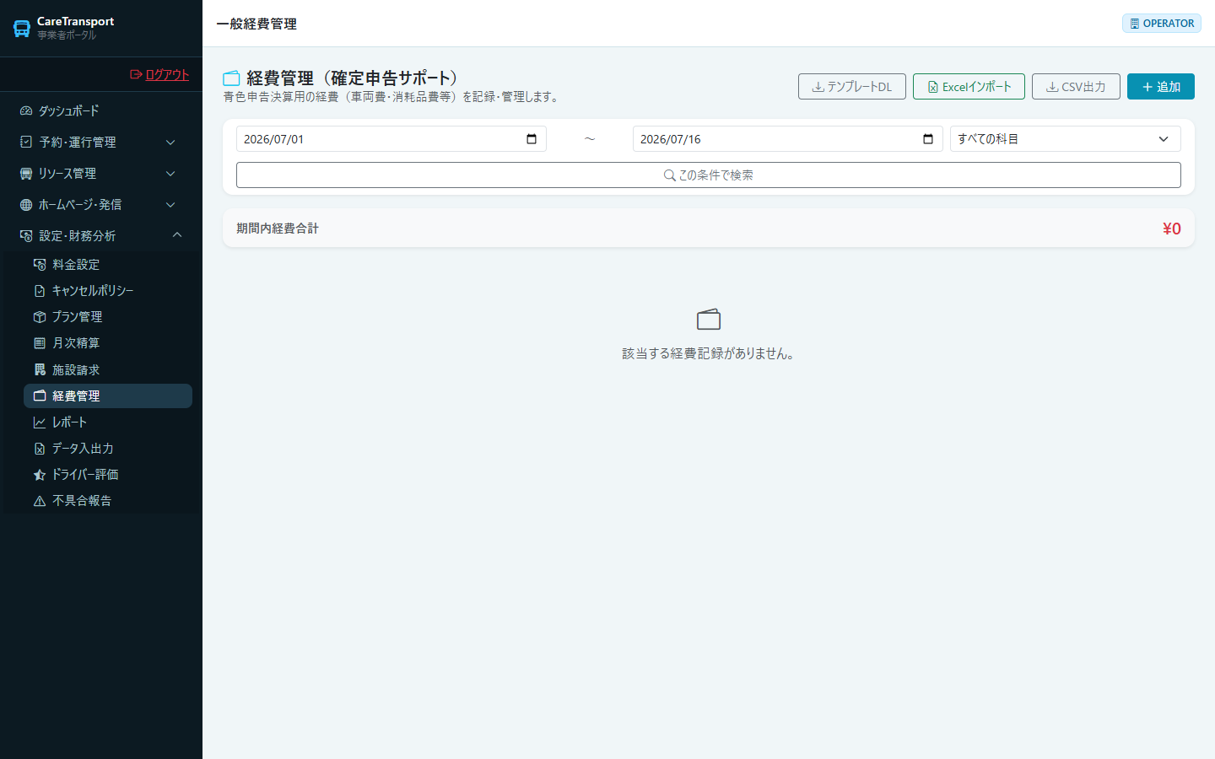Click the wallet icon beside the page heading
The image size is (1215, 759).
click(x=231, y=78)
